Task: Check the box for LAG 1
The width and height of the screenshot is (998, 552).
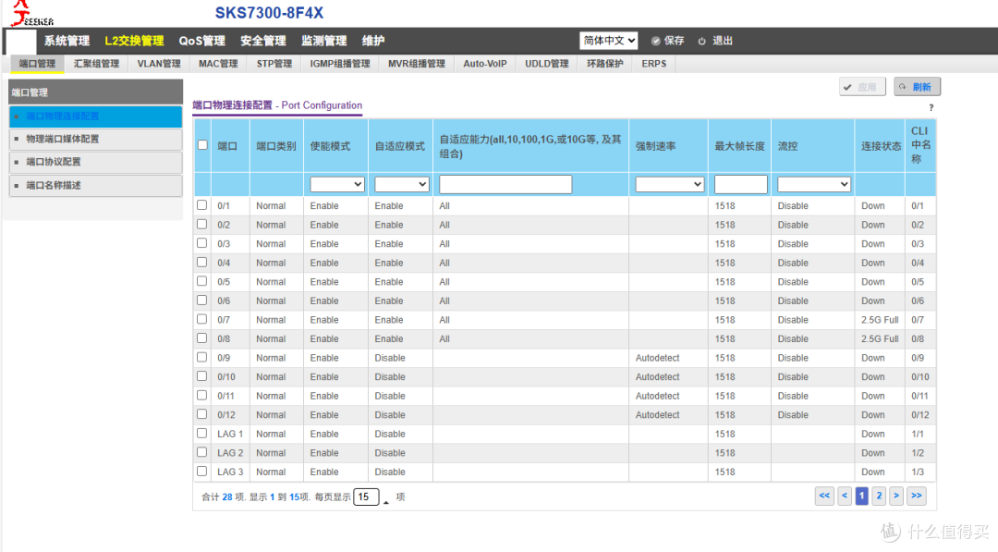Action: click(x=201, y=433)
